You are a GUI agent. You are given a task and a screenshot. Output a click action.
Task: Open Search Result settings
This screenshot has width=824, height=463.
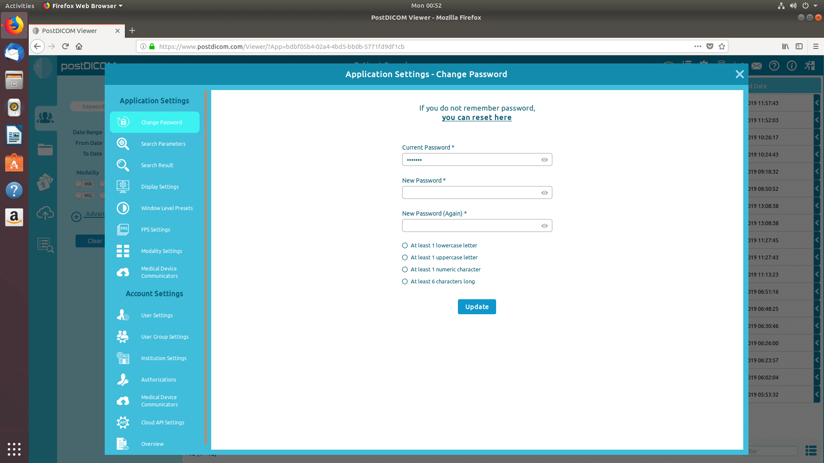pos(157,165)
